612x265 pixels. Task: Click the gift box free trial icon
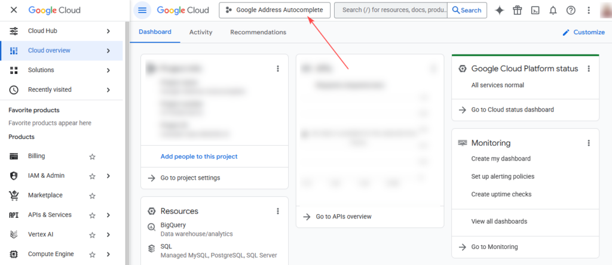click(517, 10)
